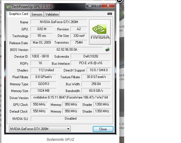Image resolution: width=181 pixels, height=143 pixels.
Task: Click the NVIDIA SLI label
Action: click(20, 119)
